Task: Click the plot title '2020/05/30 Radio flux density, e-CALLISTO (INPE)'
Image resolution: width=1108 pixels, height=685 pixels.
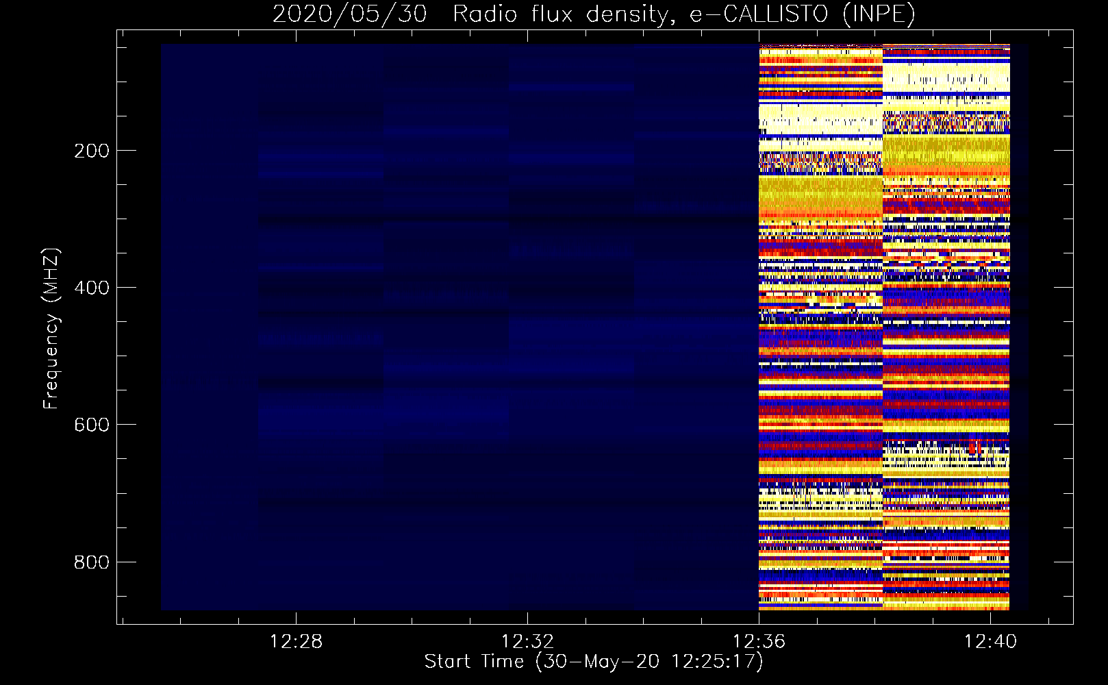Action: [x=594, y=14]
